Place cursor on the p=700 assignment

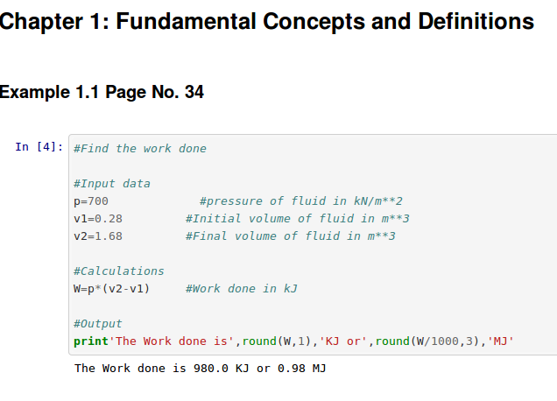coord(91,201)
